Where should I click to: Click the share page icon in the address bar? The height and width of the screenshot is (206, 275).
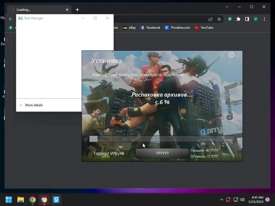[211, 19]
